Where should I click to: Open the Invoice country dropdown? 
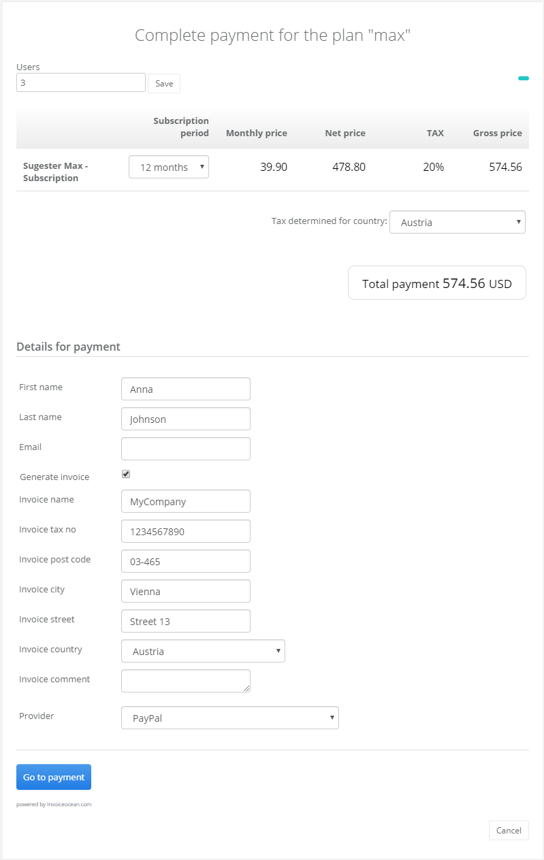point(203,651)
